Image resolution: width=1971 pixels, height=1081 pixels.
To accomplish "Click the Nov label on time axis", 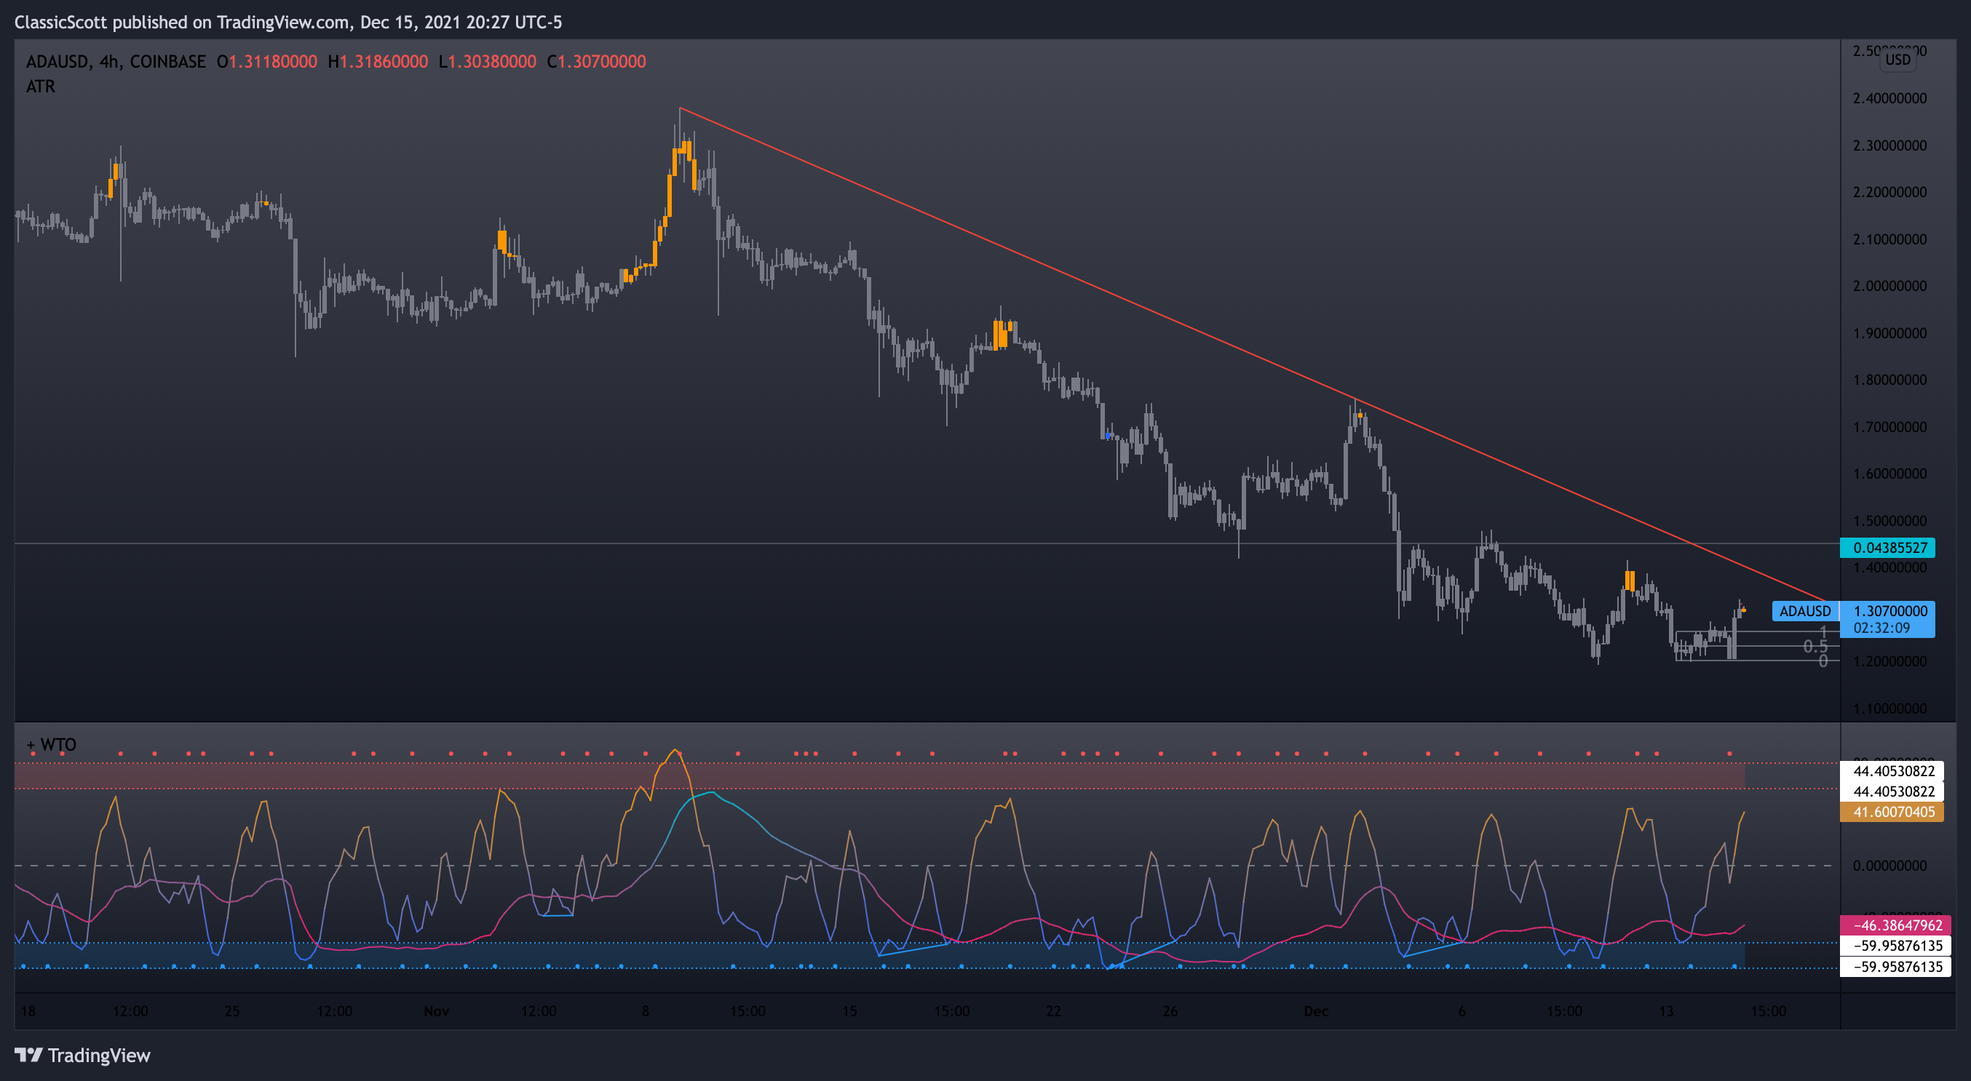I will (436, 1010).
